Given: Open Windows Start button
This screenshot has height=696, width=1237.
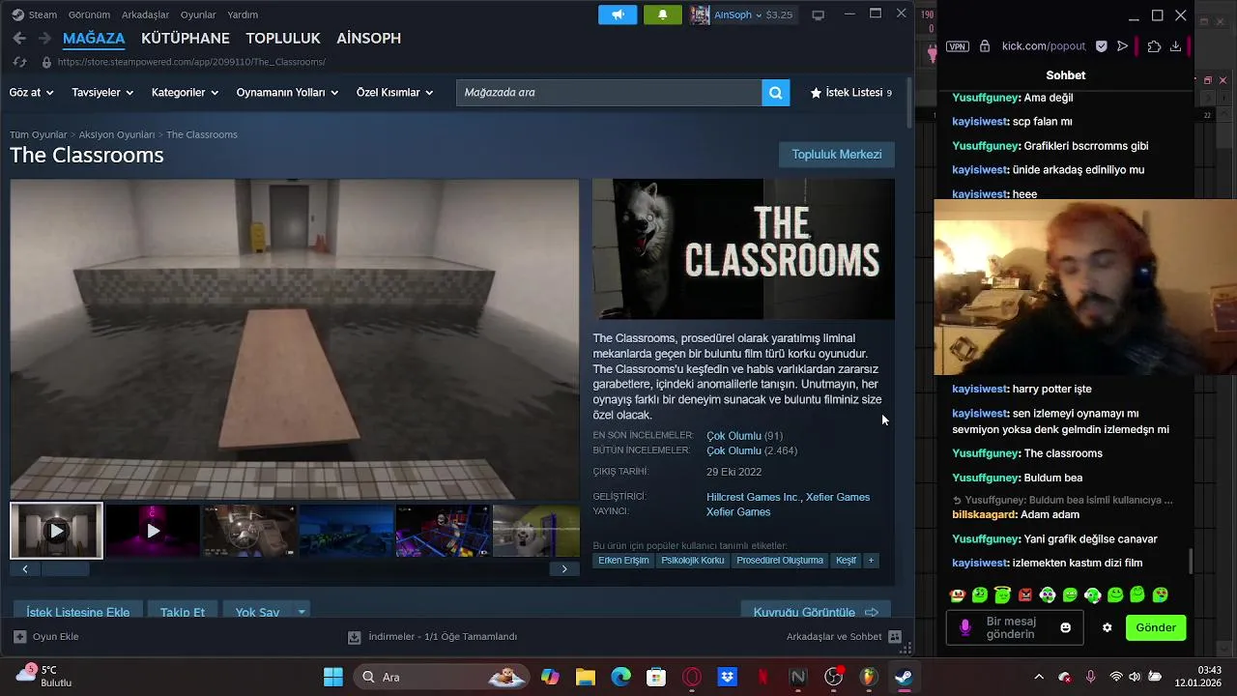Looking at the screenshot, I should pyautogui.click(x=333, y=677).
